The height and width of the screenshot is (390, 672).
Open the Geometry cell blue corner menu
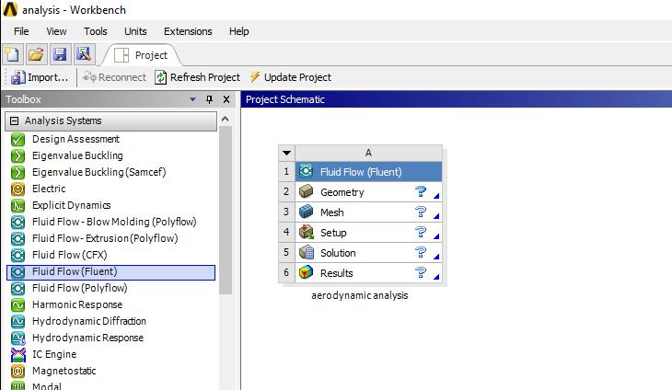pyautogui.click(x=436, y=196)
